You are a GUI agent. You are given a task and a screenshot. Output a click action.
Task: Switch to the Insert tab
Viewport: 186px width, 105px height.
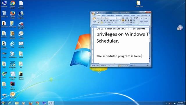pyautogui.click(x=104, y=15)
